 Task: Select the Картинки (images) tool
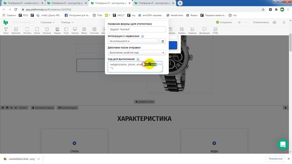[x=16, y=31]
